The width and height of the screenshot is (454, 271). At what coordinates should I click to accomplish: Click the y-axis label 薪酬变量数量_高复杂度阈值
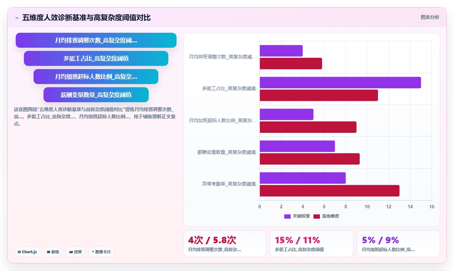[x=226, y=152]
